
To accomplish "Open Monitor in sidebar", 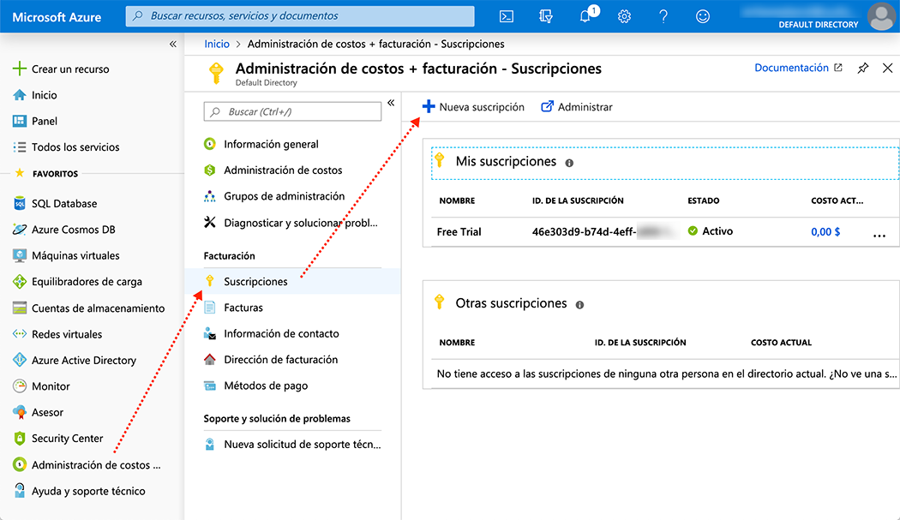I will (x=41, y=386).
